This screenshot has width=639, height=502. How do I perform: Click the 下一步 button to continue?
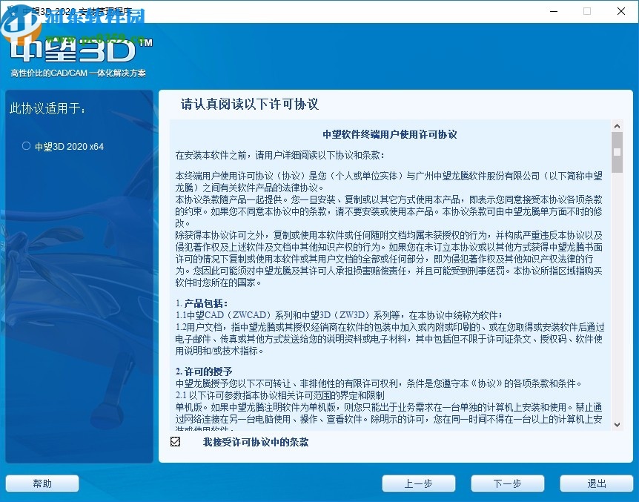coord(507,483)
